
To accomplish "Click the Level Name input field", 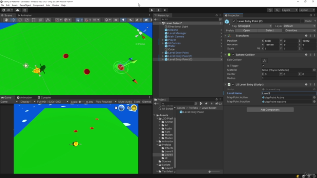I will point(288,93).
